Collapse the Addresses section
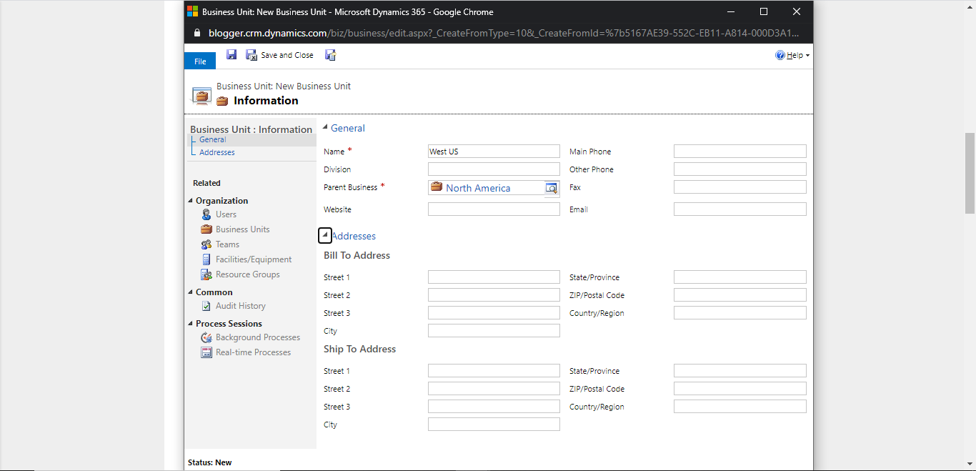Viewport: 976px width, 471px height. point(324,235)
